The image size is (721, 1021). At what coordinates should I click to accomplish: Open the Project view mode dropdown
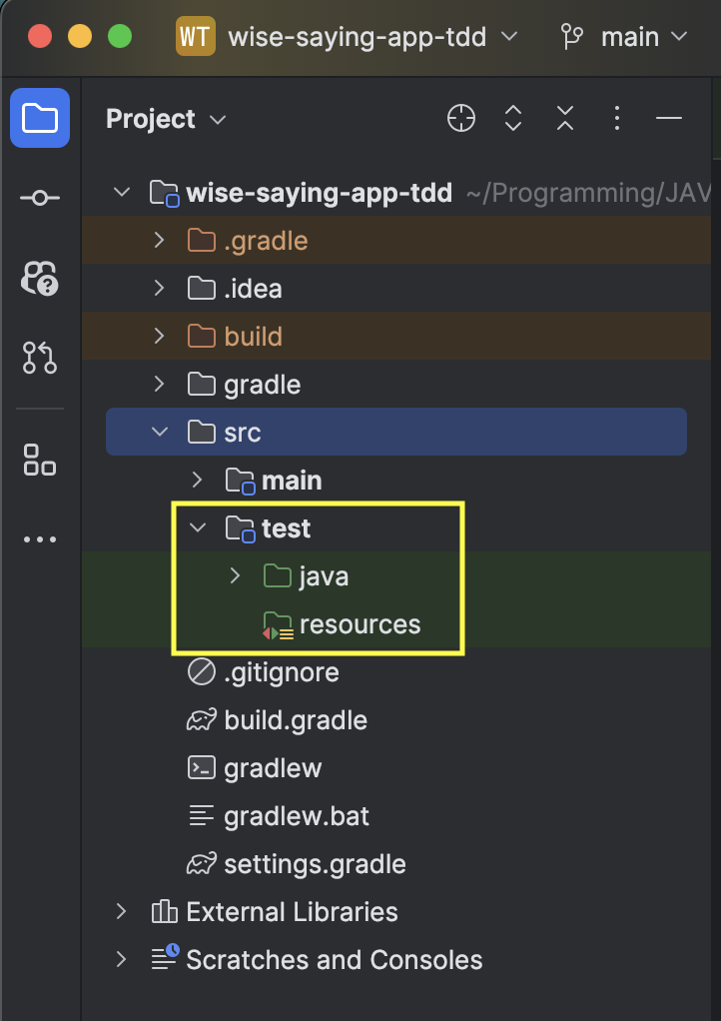pyautogui.click(x=166, y=119)
